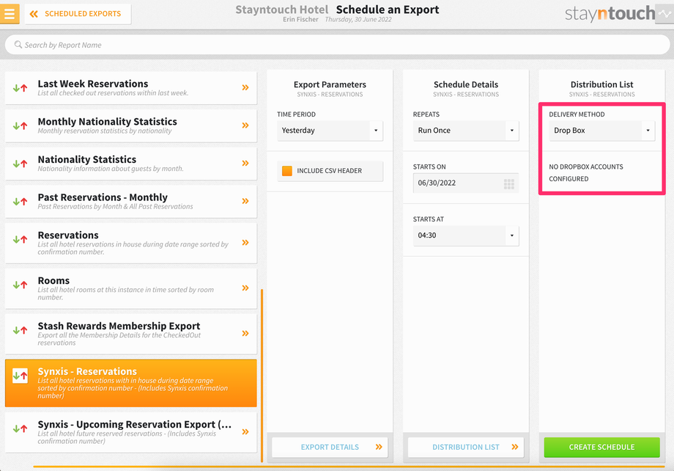Viewport: 674px width, 471px height.
Task: Select the Reservations export
Action: (x=130, y=243)
